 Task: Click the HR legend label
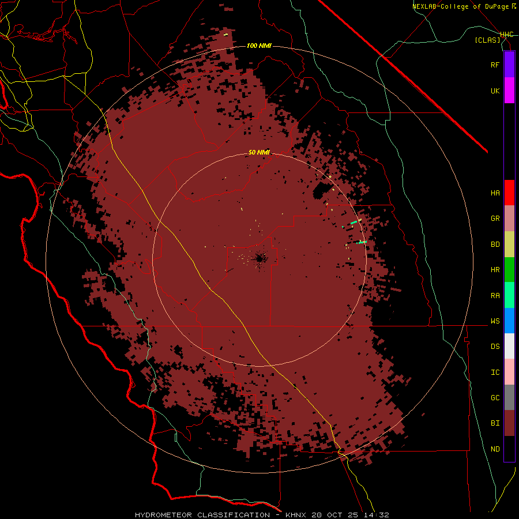pos(495,270)
